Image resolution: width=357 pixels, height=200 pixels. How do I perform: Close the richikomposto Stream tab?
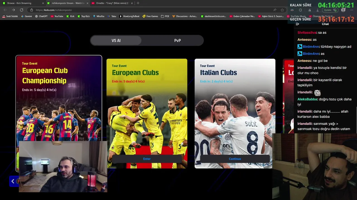[87, 3]
